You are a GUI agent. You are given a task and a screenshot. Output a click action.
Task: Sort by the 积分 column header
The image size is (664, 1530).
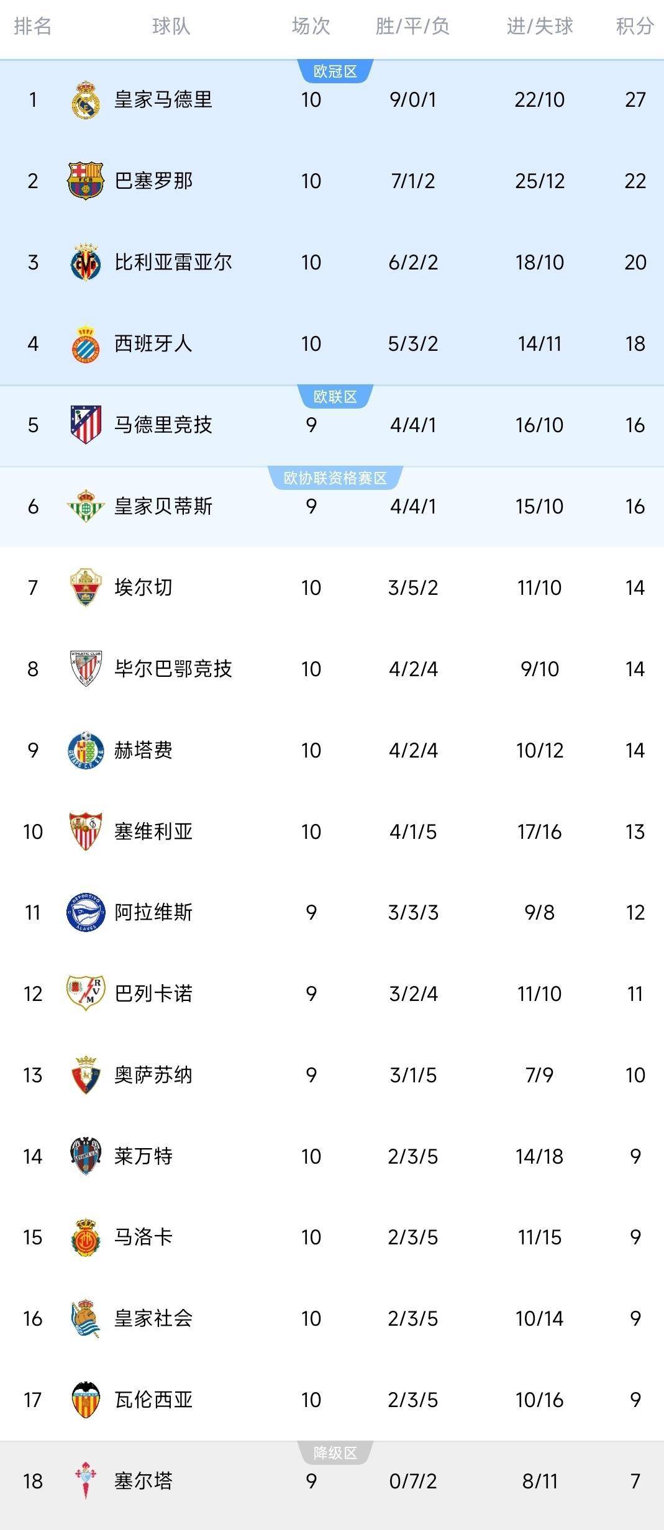pos(634,26)
